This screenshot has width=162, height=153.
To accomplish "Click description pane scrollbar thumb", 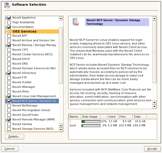I will click(155, 51).
